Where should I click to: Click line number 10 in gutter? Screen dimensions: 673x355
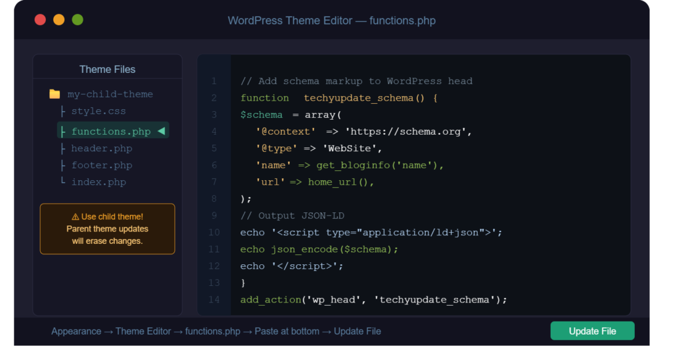click(214, 232)
